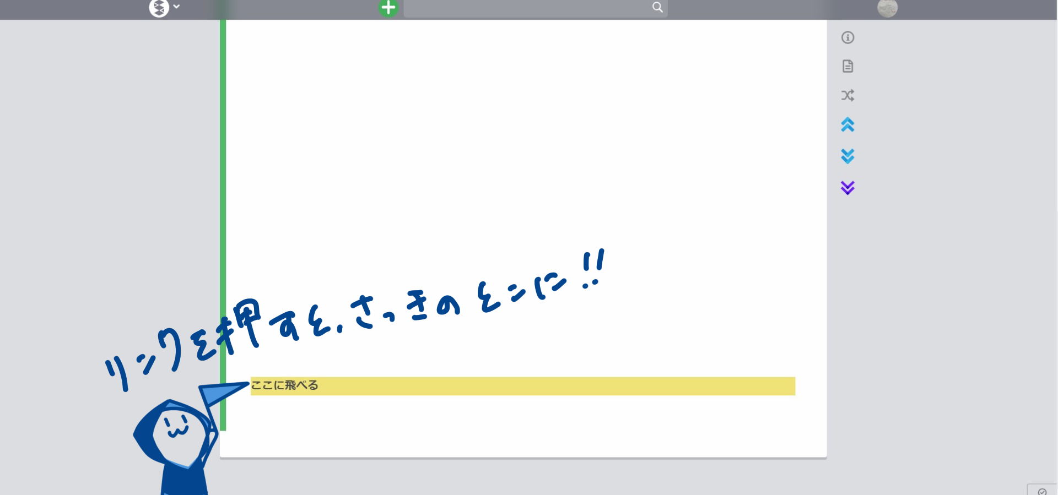Viewport: 1058px width, 495px height.
Task: Open the page document menu icon
Action: click(x=848, y=66)
